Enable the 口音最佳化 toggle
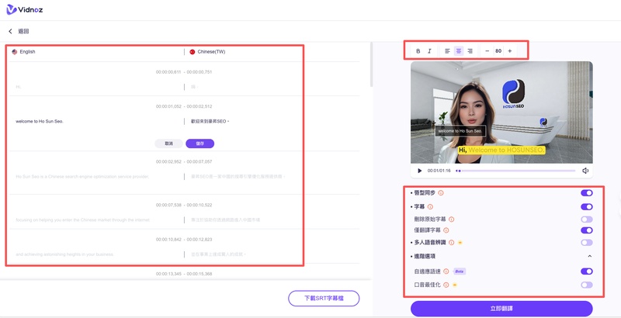Screen dimensions: 621x318 coord(586,285)
